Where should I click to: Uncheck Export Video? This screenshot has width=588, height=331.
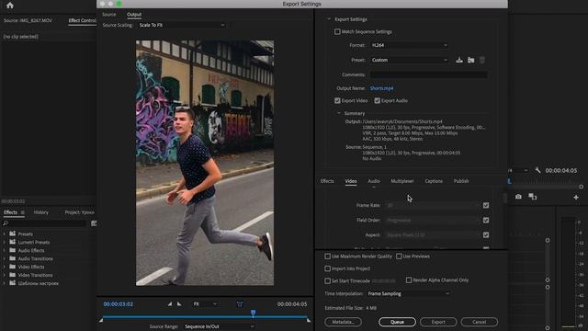(x=337, y=100)
